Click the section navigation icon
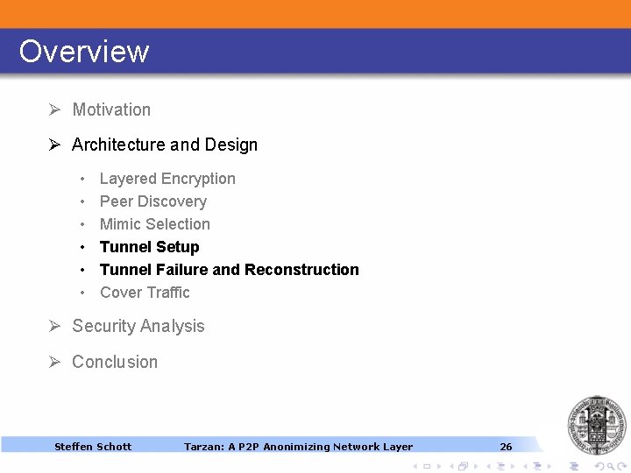 coord(537,466)
